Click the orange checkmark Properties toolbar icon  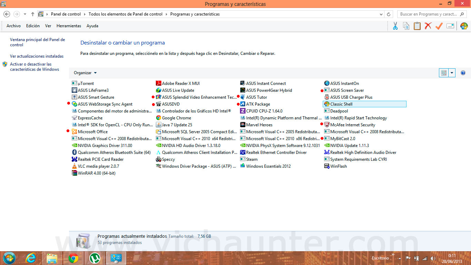click(439, 26)
